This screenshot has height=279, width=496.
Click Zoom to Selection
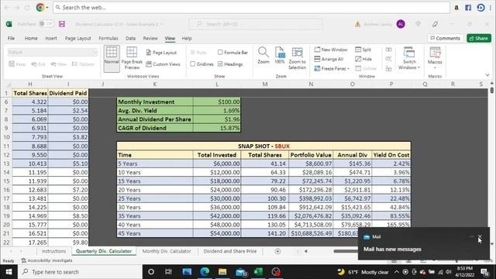[x=297, y=59]
